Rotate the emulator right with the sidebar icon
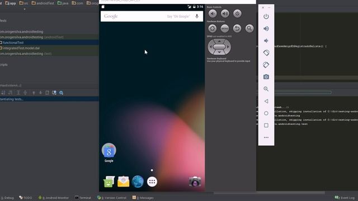The image size is (358, 201). (266, 65)
